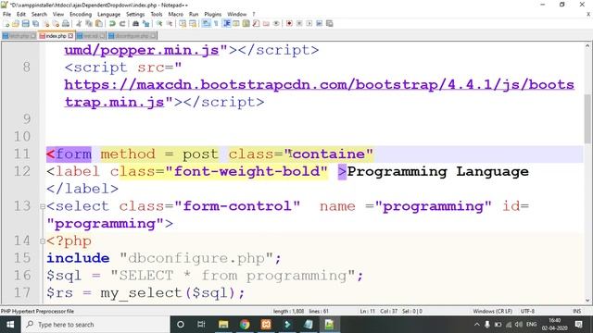Click the Zoom Out toolbar icon
593x333 pixels.
pyautogui.click(x=170, y=23)
